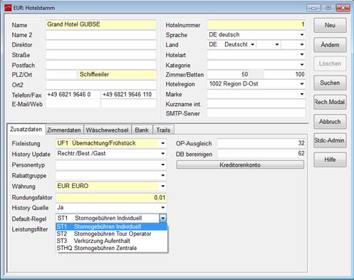Open the Personentyp dropdown
The height and width of the screenshot is (280, 354).
point(162,165)
